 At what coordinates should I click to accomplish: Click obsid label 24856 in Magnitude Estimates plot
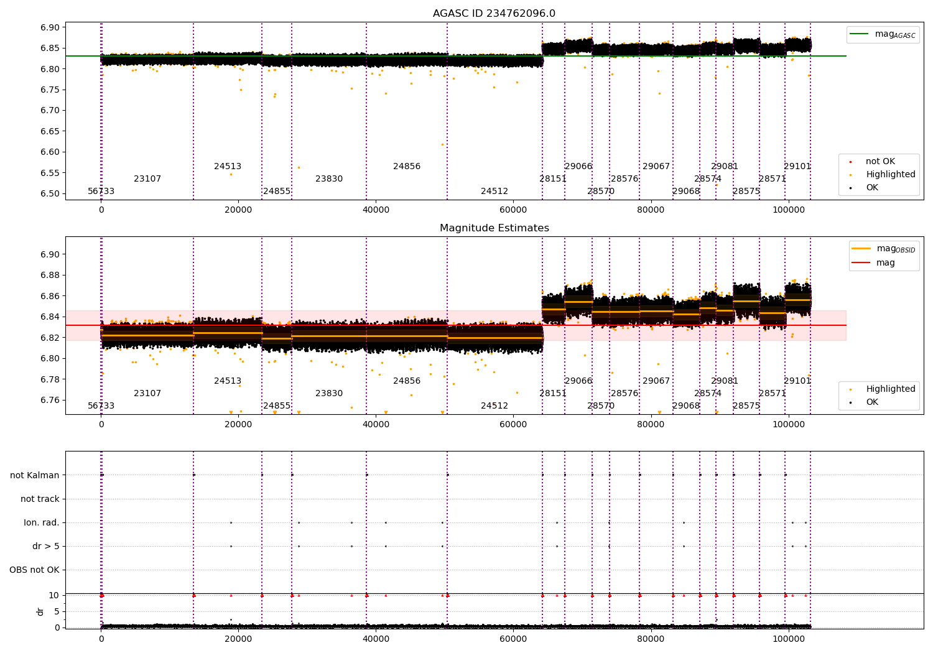click(407, 381)
